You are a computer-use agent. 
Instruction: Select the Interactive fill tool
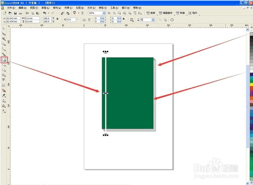pos(4,111)
